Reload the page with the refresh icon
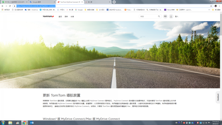This screenshot has height=125, width=222. coord(10,6)
